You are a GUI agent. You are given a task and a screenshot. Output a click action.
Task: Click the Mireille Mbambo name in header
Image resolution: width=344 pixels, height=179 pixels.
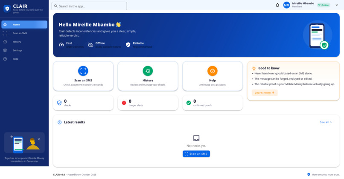[x=303, y=3]
